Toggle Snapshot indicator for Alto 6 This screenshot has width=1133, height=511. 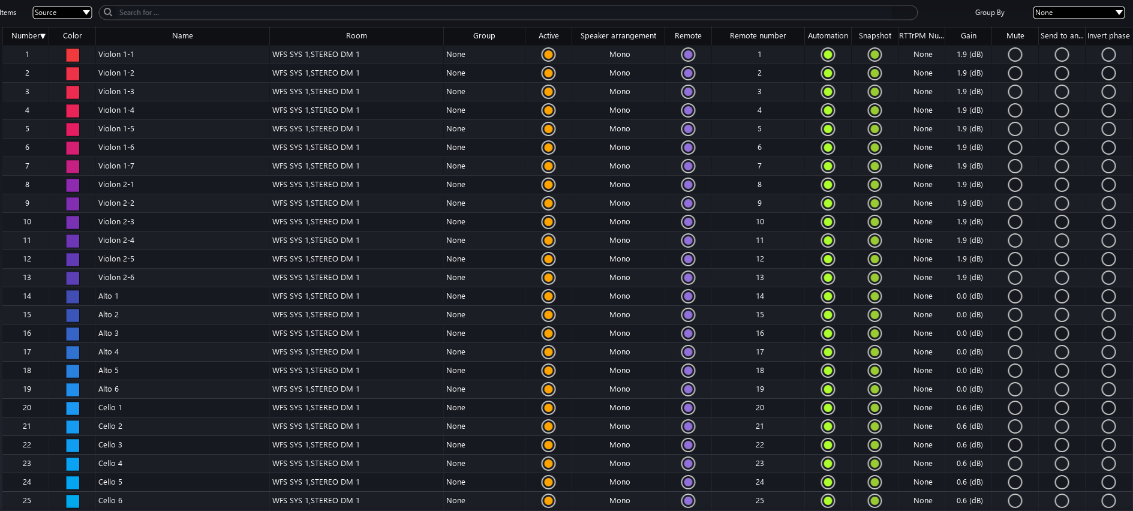coord(874,389)
